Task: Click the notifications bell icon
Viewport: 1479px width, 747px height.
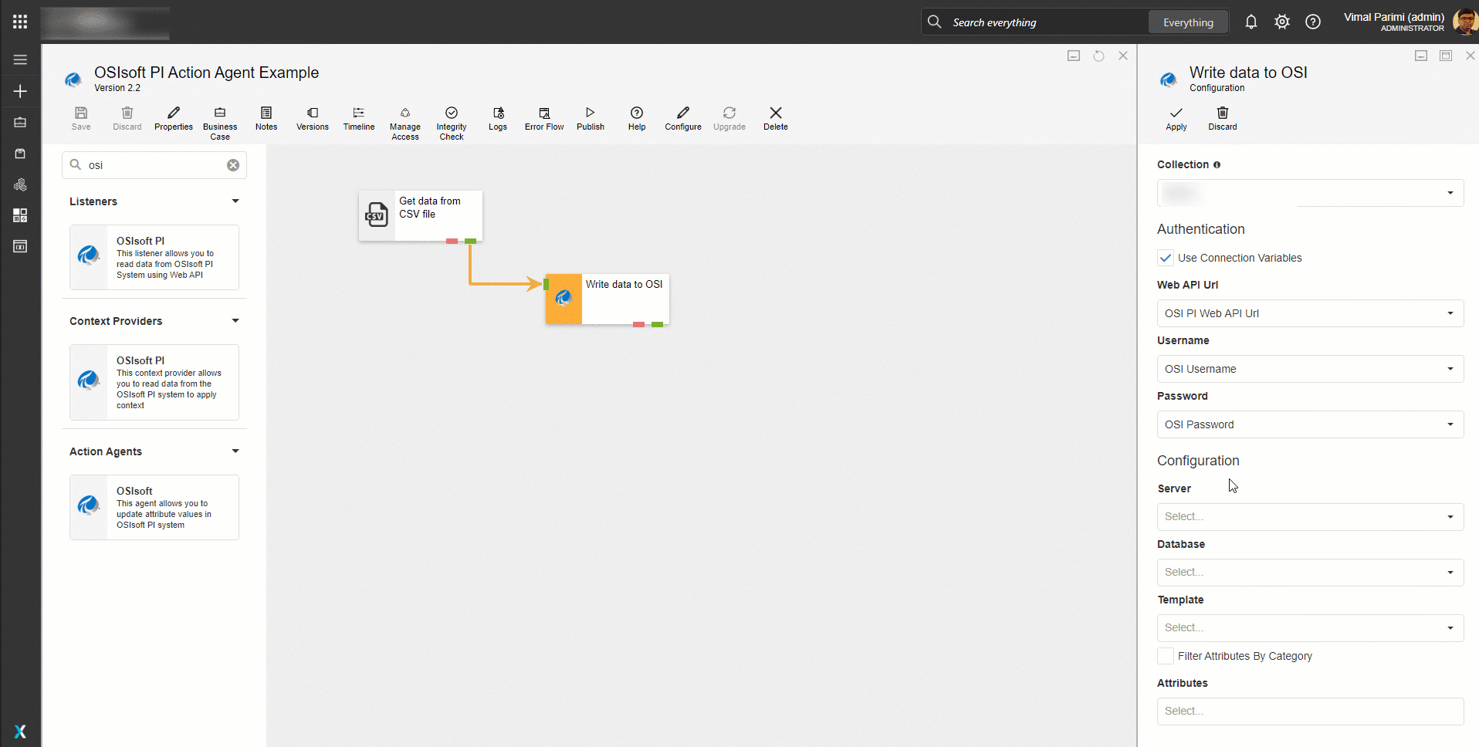Action: [x=1251, y=22]
